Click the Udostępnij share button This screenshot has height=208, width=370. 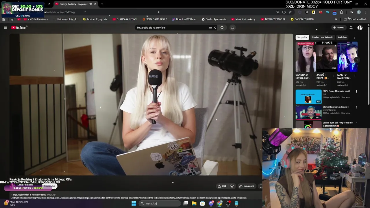[x=247, y=186]
